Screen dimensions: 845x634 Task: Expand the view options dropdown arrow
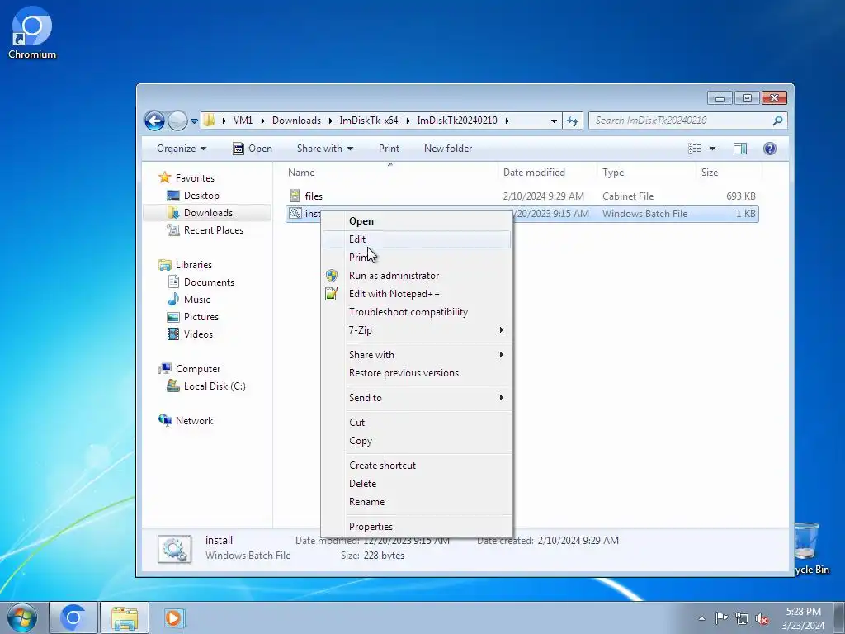tap(712, 149)
